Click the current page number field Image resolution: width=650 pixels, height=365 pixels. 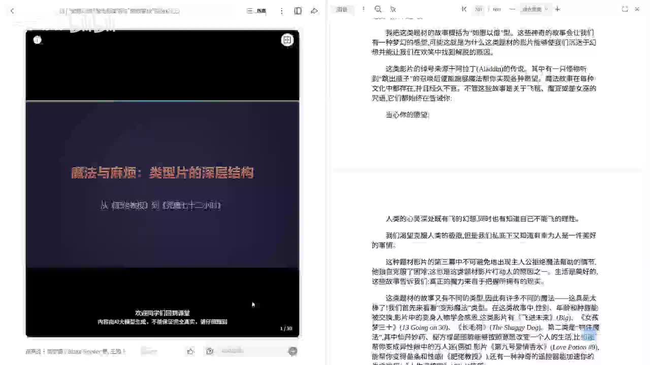(x=478, y=9)
